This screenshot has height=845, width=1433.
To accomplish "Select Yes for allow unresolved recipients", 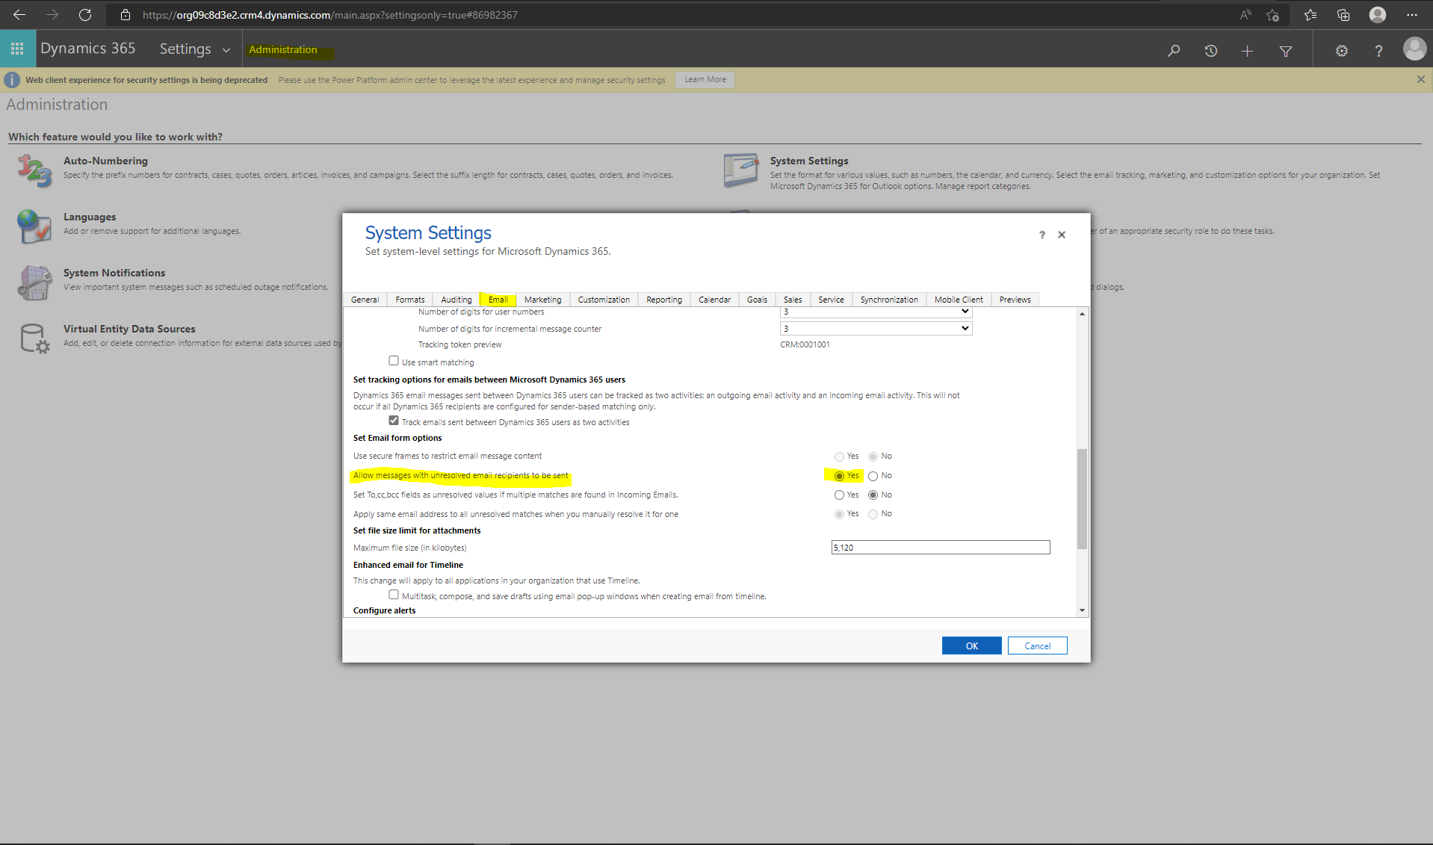I will click(x=839, y=476).
